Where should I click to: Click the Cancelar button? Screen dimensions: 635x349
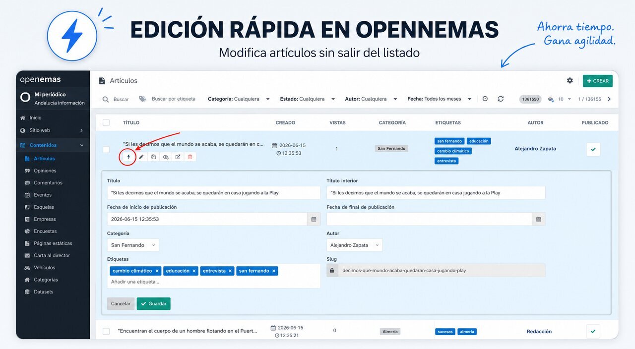121,304
